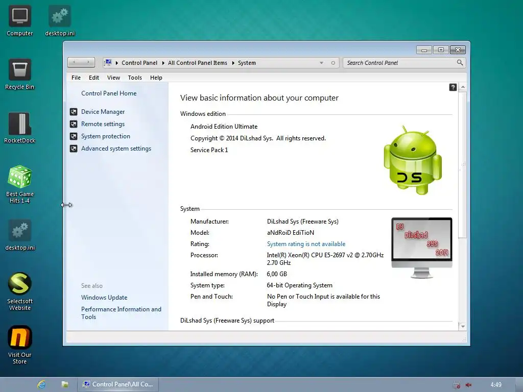The width and height of the screenshot is (523, 392).
Task: Select the desktop.ini icon below Best Game Hits
Action: click(x=20, y=235)
